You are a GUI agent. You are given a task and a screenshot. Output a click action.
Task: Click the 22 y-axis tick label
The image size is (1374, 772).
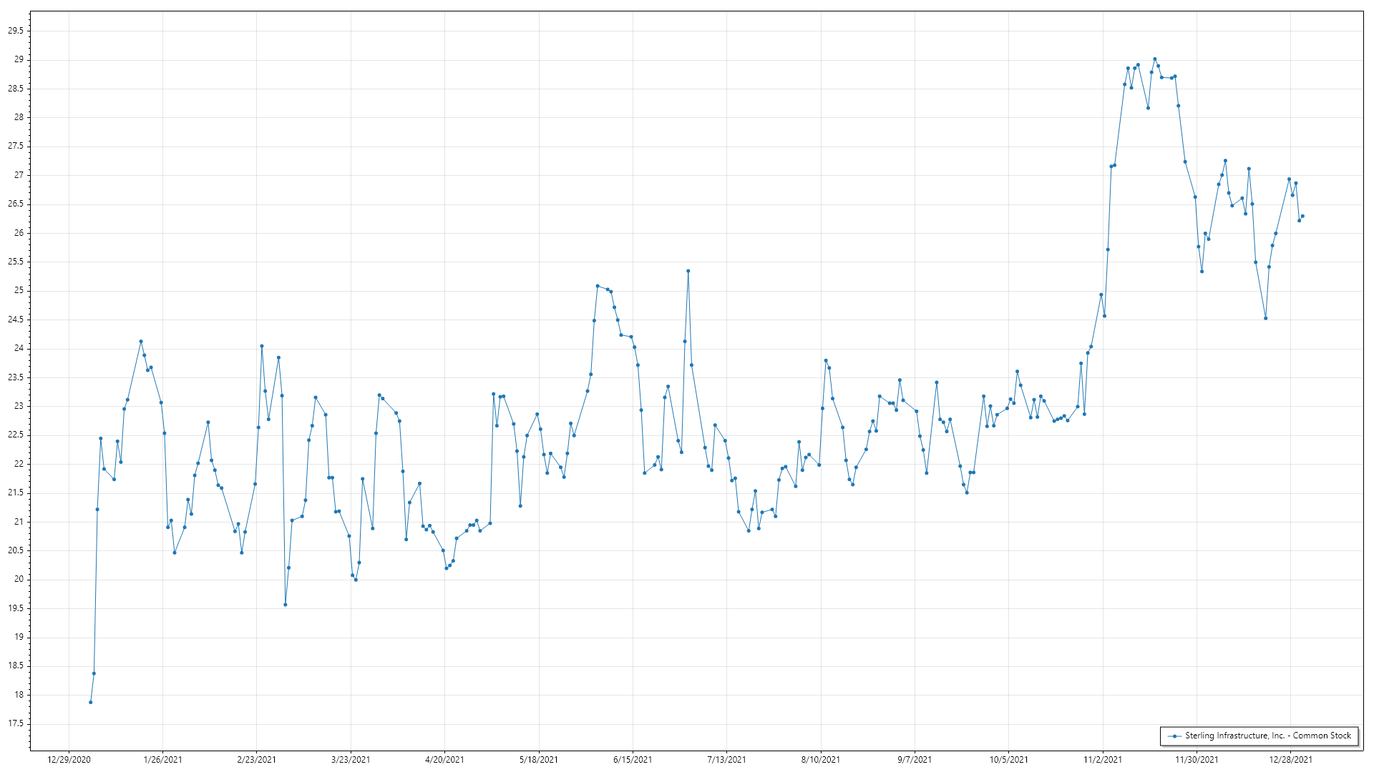(x=19, y=464)
